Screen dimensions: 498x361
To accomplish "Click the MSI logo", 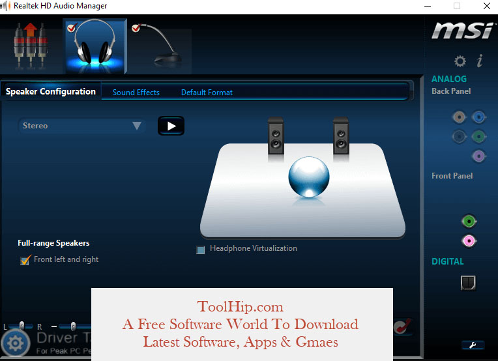I will (462, 31).
